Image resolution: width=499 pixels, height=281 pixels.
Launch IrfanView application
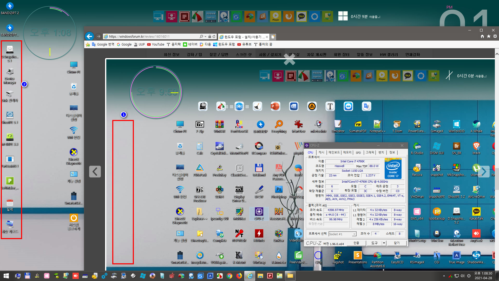click(298, 124)
